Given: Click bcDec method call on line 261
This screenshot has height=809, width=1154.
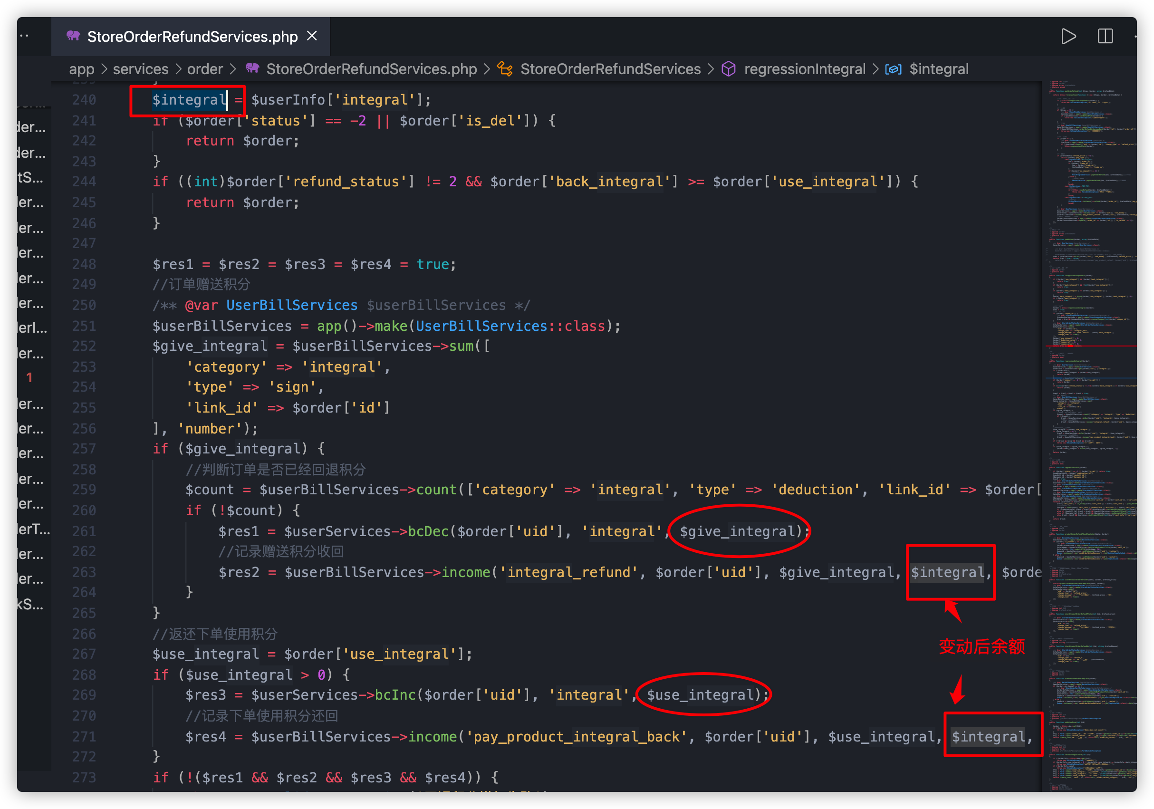Looking at the screenshot, I should (428, 531).
